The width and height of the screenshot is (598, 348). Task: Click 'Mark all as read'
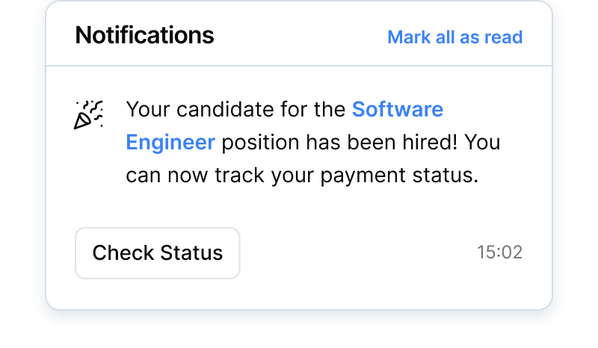click(x=454, y=37)
